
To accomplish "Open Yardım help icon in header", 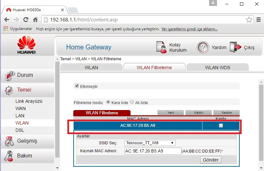I will click(x=203, y=47).
